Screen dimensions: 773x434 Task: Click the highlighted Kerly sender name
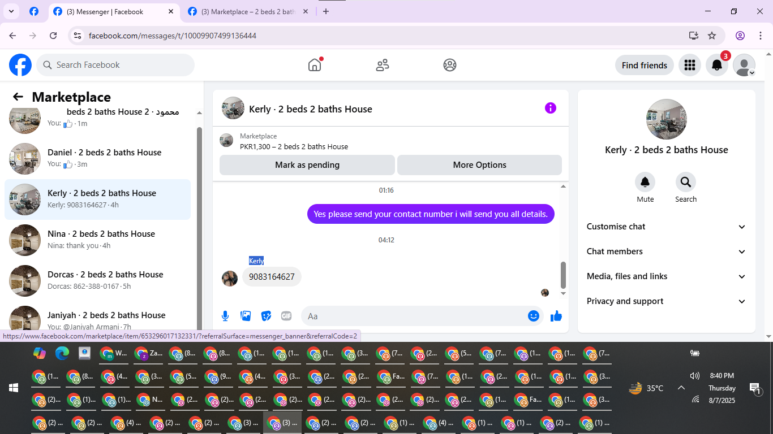(x=256, y=261)
